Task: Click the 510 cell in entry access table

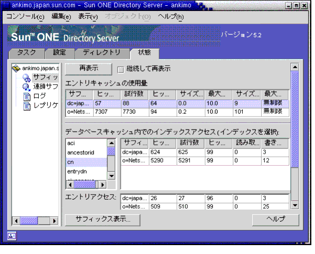Action: pyautogui.click(x=190, y=206)
